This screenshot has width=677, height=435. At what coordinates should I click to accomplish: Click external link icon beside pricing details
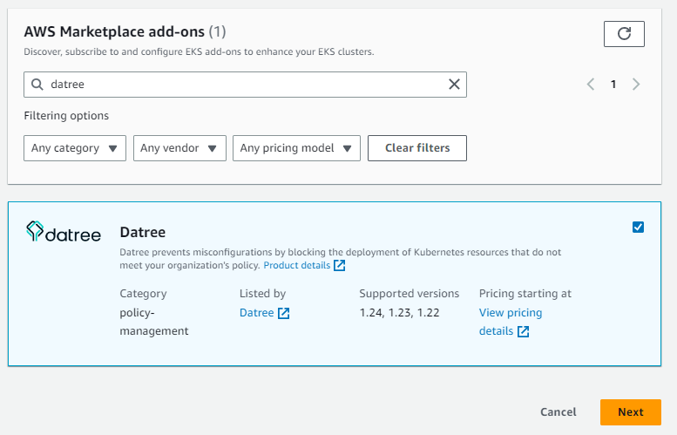523,331
